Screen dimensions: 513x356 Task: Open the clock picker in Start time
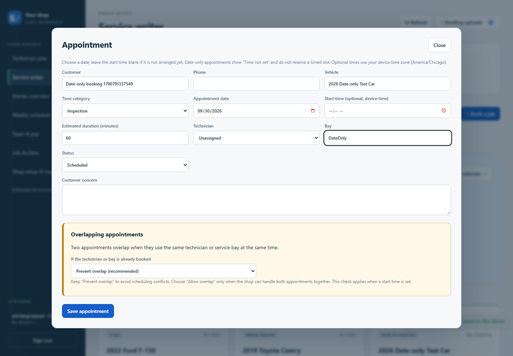pos(444,111)
